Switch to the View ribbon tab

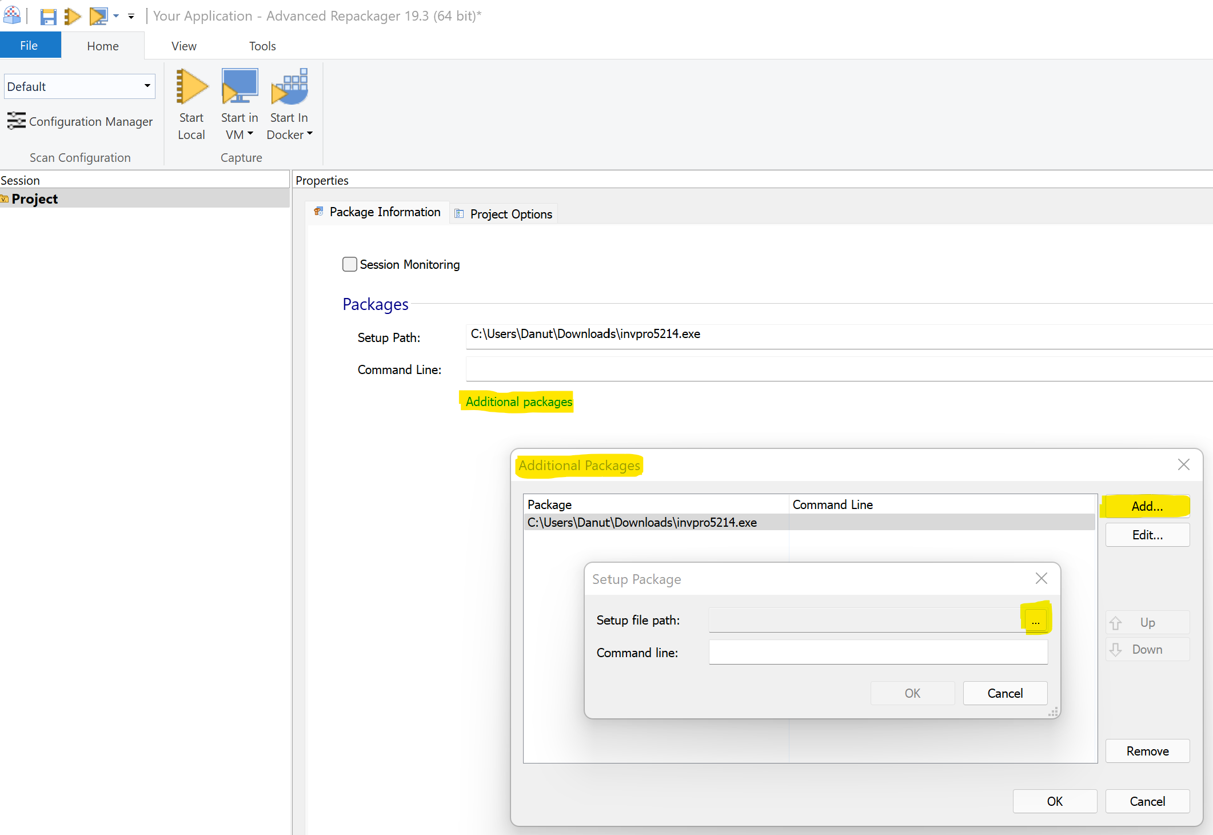click(184, 46)
